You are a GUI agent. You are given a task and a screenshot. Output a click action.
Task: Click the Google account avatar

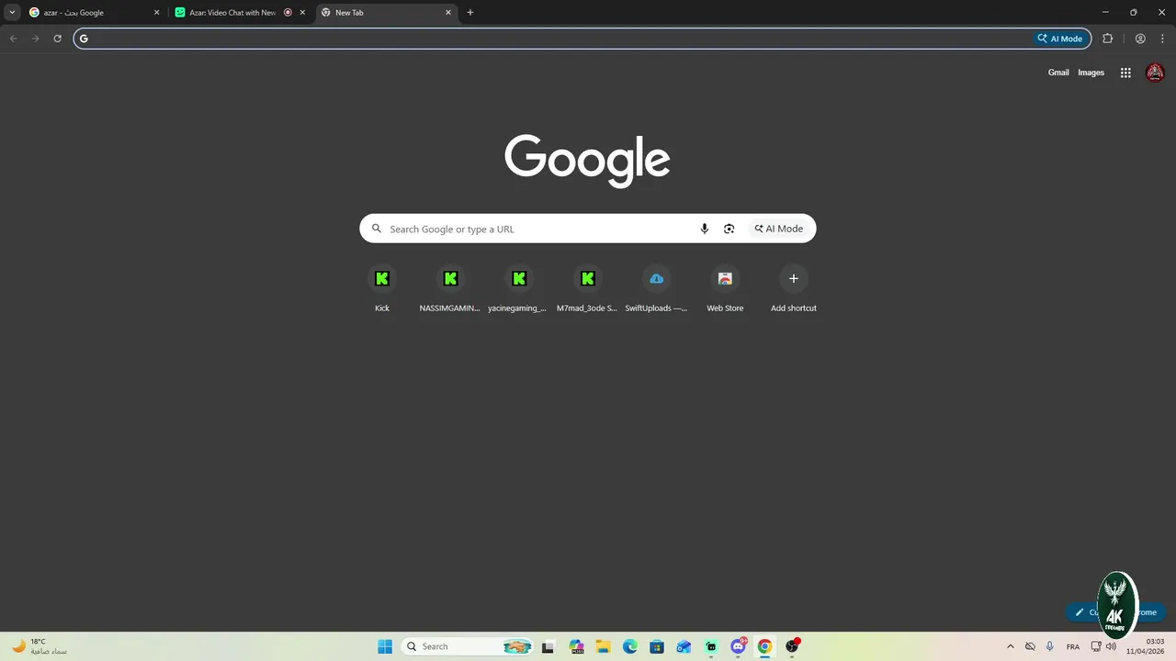tap(1155, 73)
